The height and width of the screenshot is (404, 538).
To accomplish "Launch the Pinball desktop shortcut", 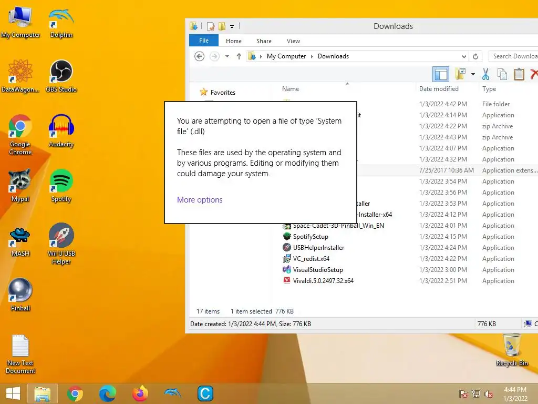I will point(20,295).
